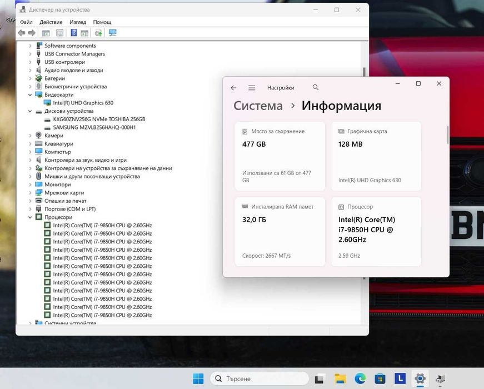Screen dimensions: 484x389
Task: Select Intel(R) UHD Graphics 630 in tree
Action: (x=83, y=103)
